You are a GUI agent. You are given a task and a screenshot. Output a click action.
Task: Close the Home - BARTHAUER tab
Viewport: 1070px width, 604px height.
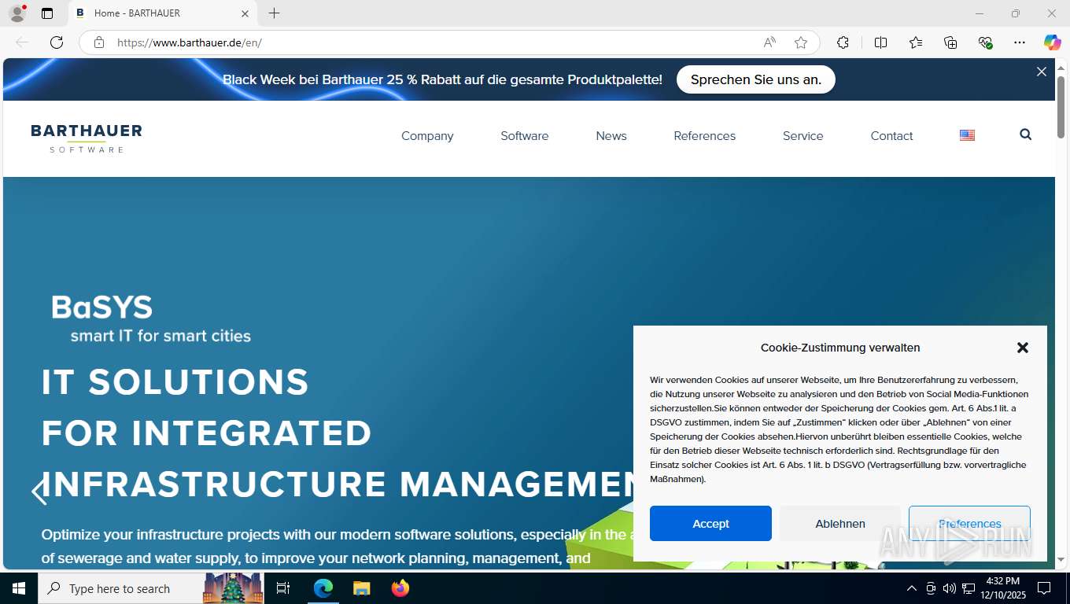pos(245,13)
